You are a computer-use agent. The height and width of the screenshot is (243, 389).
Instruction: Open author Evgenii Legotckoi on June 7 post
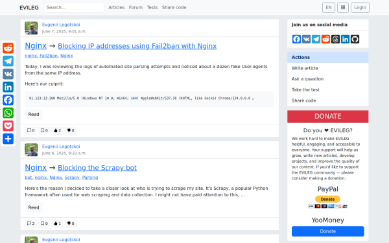[x=61, y=25]
